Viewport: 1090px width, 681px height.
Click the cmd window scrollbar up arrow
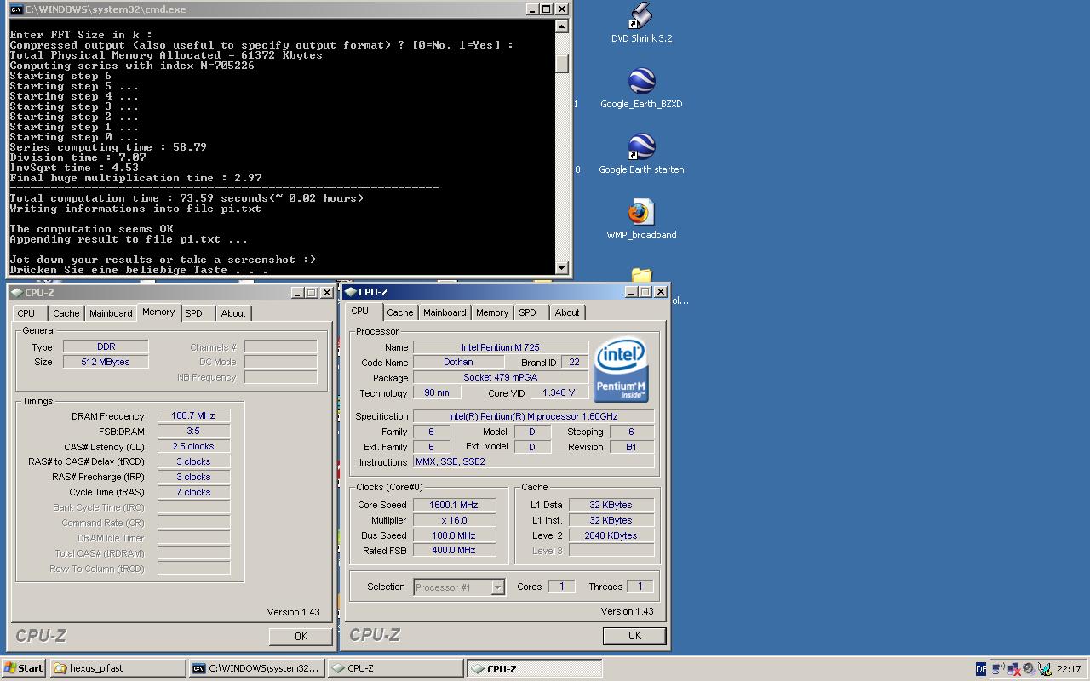562,26
